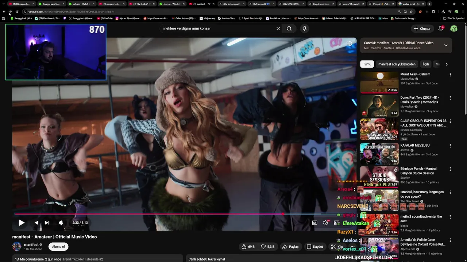Open the Konfuse Shop bookmark

point(227,18)
